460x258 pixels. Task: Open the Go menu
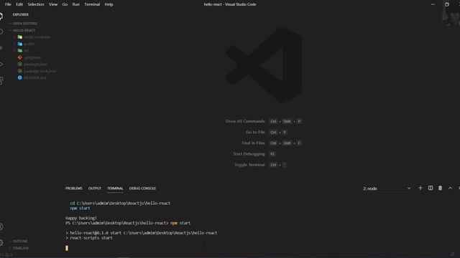point(65,4)
